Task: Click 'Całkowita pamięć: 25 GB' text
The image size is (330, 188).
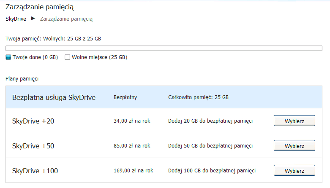Action: [x=198, y=97]
